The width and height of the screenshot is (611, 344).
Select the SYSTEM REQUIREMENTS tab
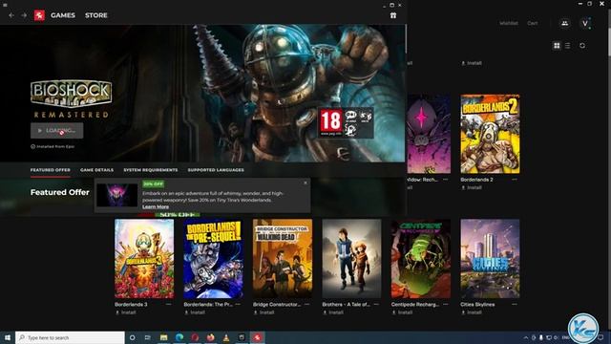(x=151, y=170)
